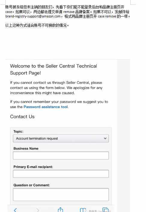
Task: Click the Welcome to Seller Central heading
Action: click(x=53, y=69)
